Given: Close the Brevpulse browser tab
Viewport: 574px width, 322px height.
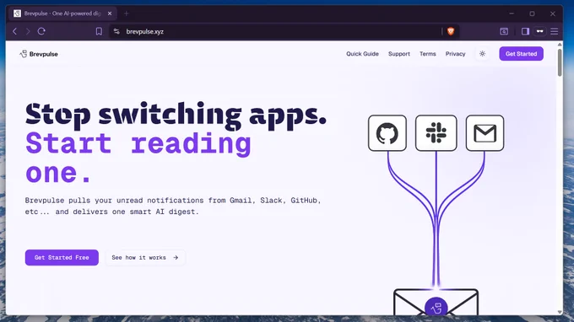Looking at the screenshot, I should coord(110,13).
